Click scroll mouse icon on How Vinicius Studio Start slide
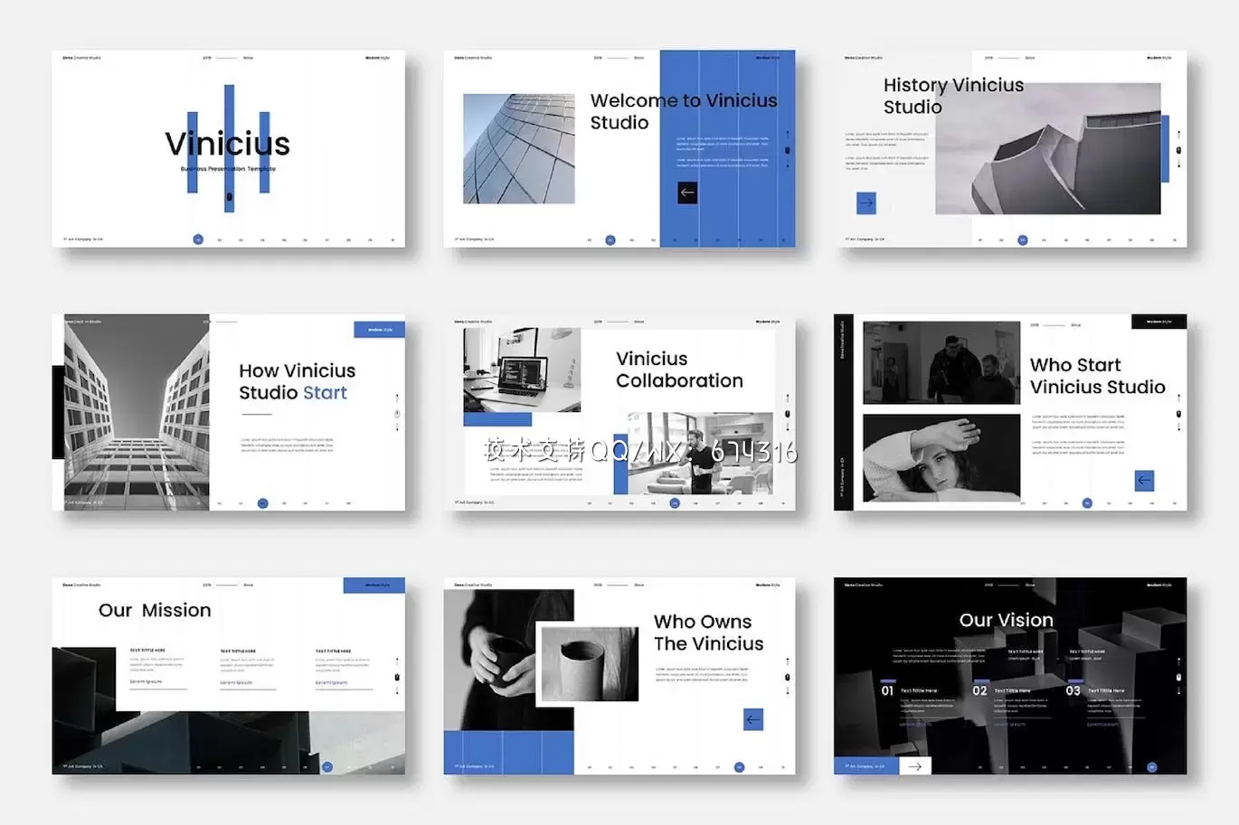1239x825 pixels. click(397, 414)
